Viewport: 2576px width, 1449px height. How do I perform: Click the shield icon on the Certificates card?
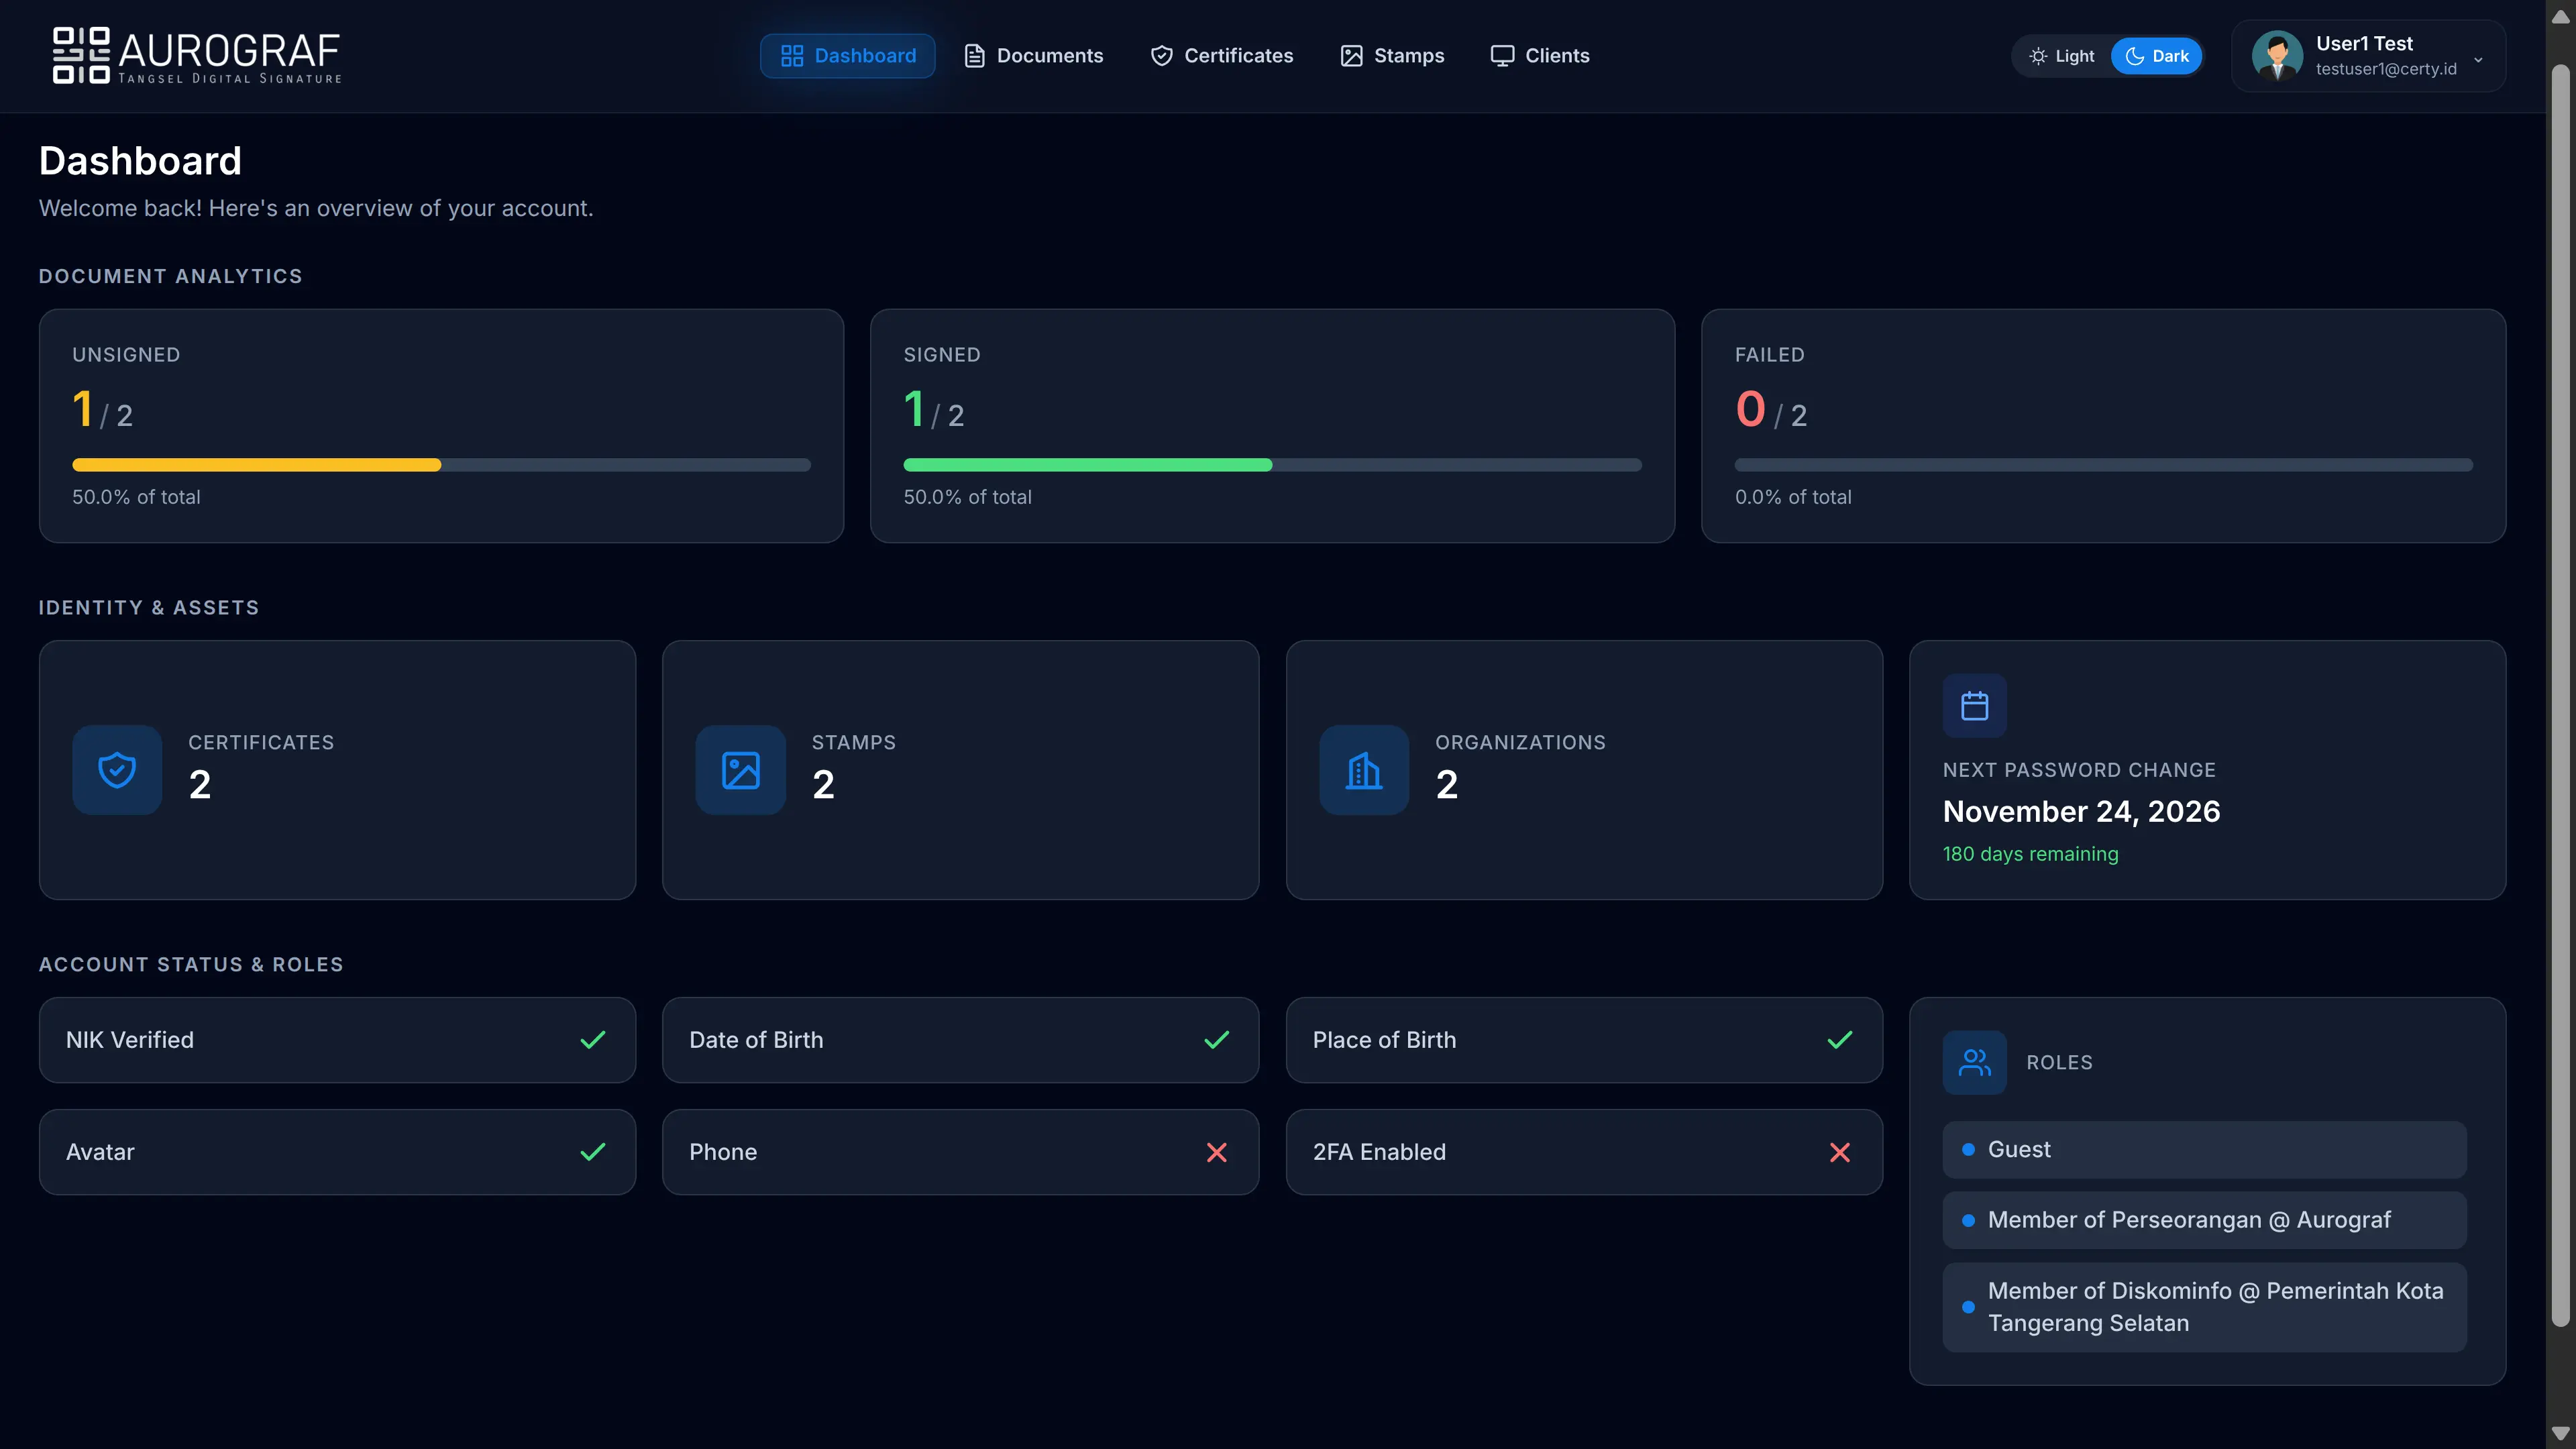click(x=117, y=770)
